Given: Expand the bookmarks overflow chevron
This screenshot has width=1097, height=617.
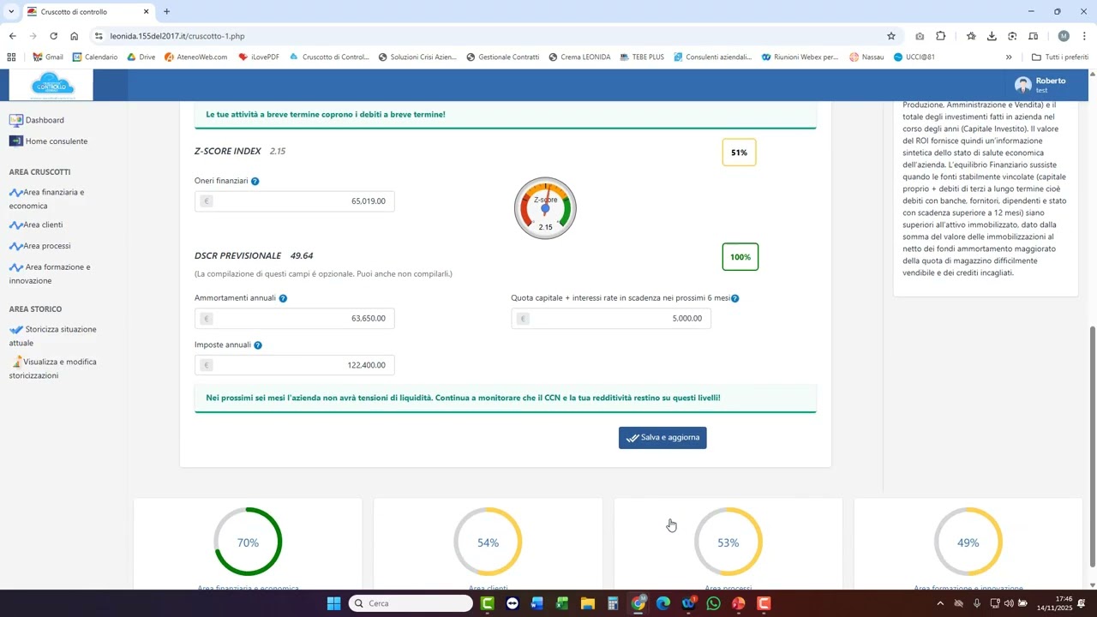Looking at the screenshot, I should point(1008,57).
